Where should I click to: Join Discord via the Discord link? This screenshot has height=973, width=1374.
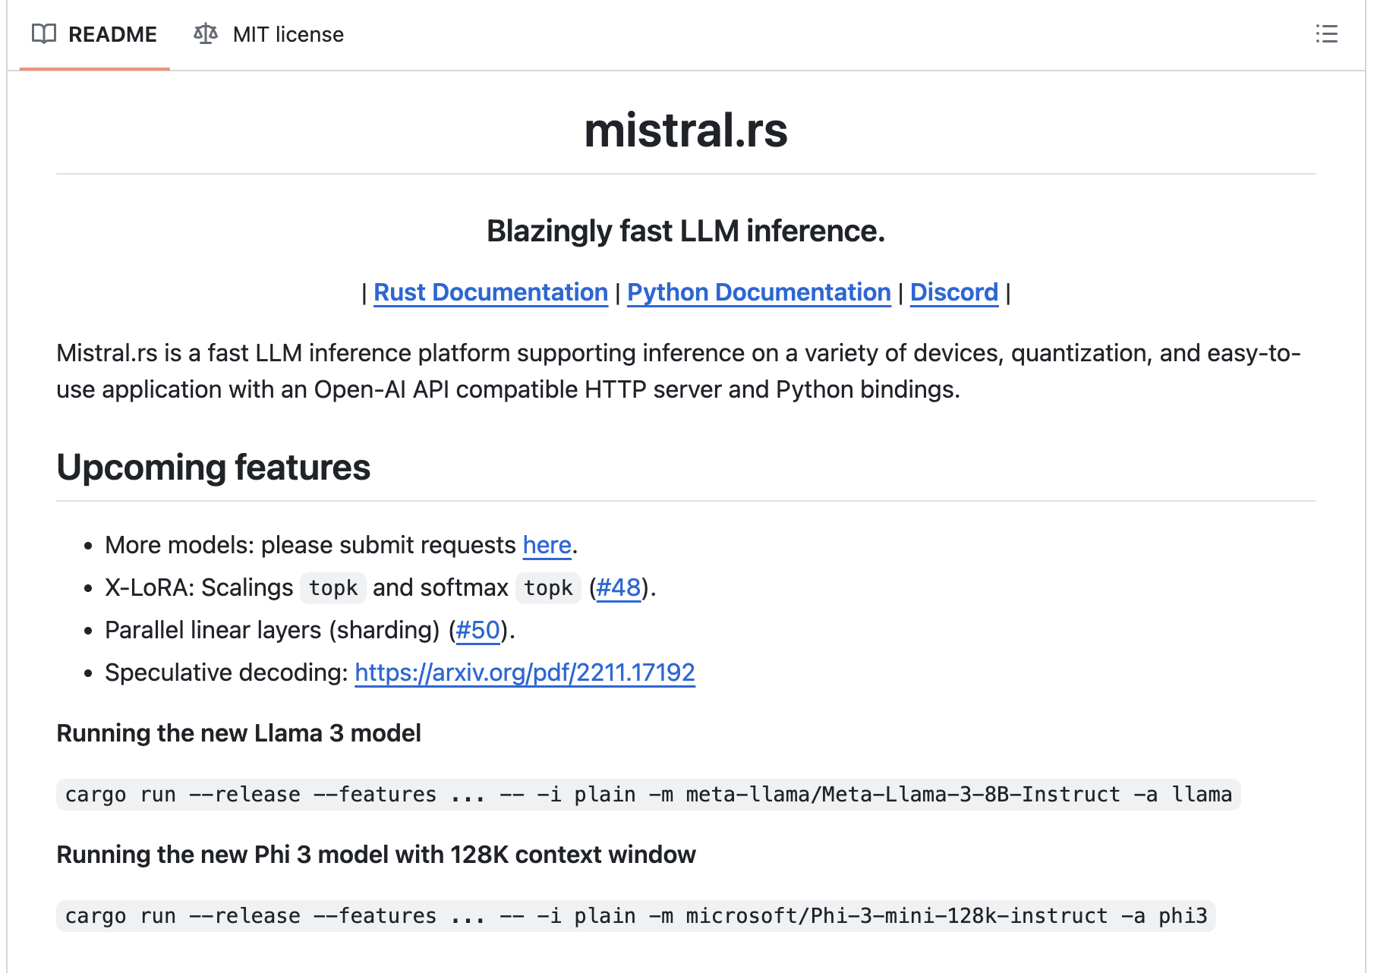953,292
